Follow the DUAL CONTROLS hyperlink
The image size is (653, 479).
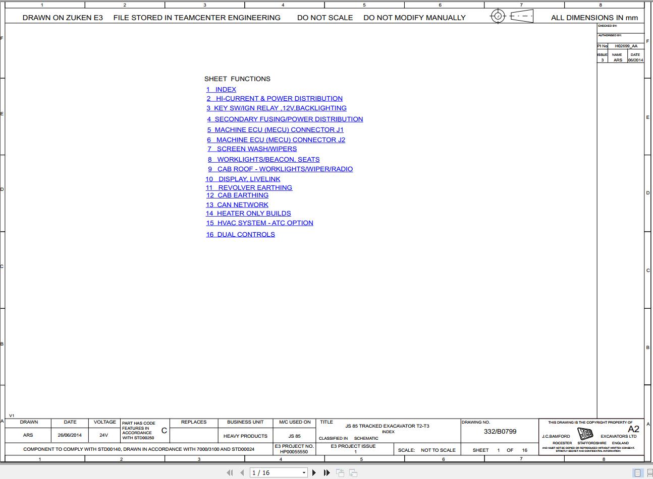pyautogui.click(x=241, y=234)
